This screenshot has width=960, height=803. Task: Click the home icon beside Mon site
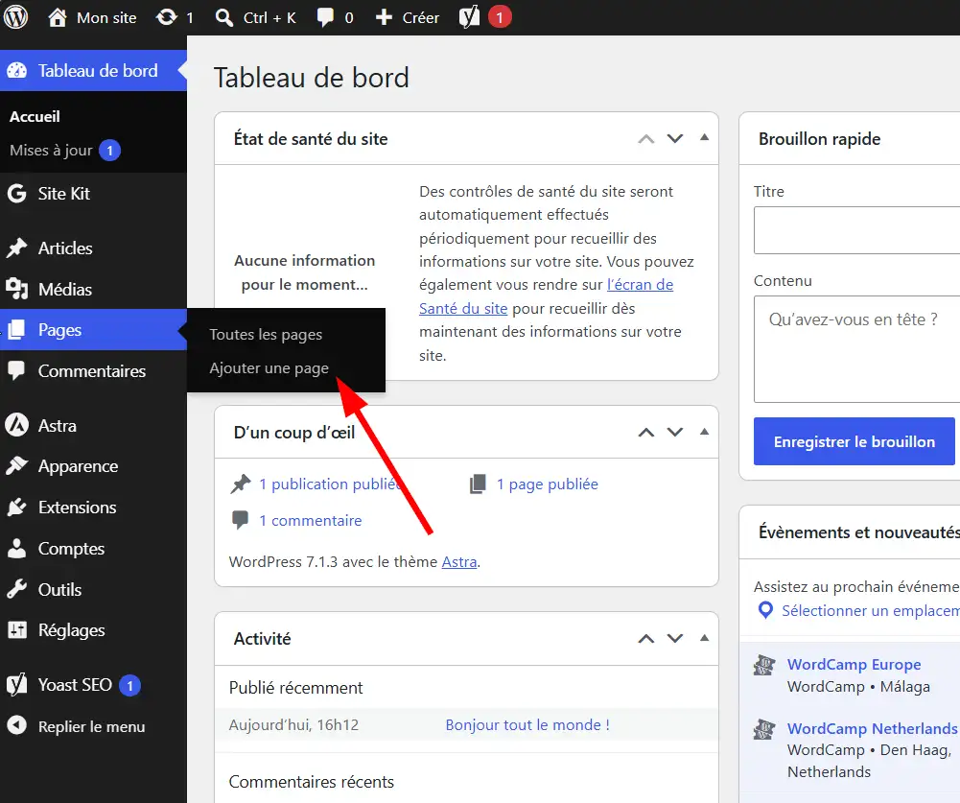coord(57,17)
